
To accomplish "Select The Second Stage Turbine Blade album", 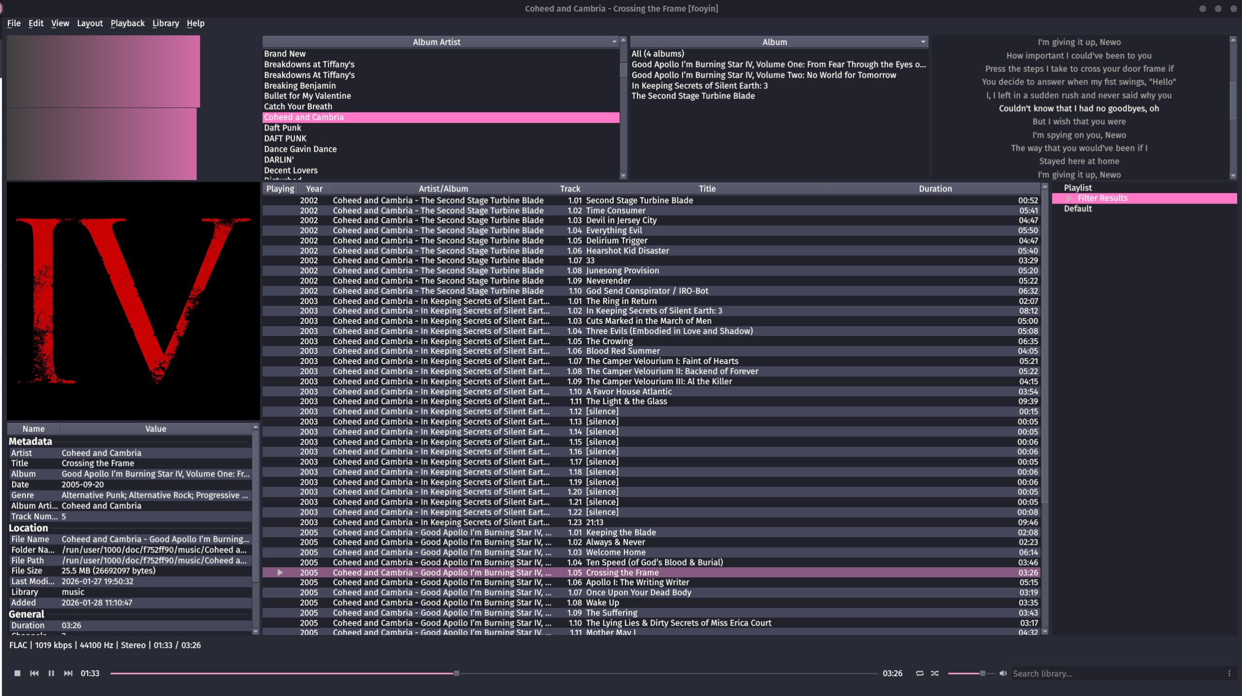I will (x=693, y=96).
